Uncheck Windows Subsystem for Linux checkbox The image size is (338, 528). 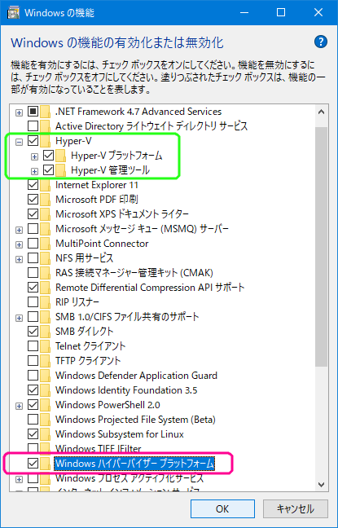coord(33,434)
